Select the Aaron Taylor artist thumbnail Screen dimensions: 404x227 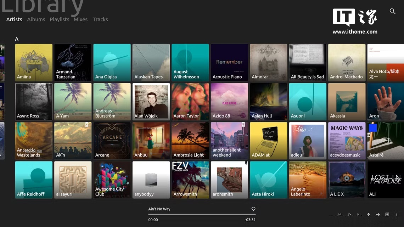tap(190, 102)
